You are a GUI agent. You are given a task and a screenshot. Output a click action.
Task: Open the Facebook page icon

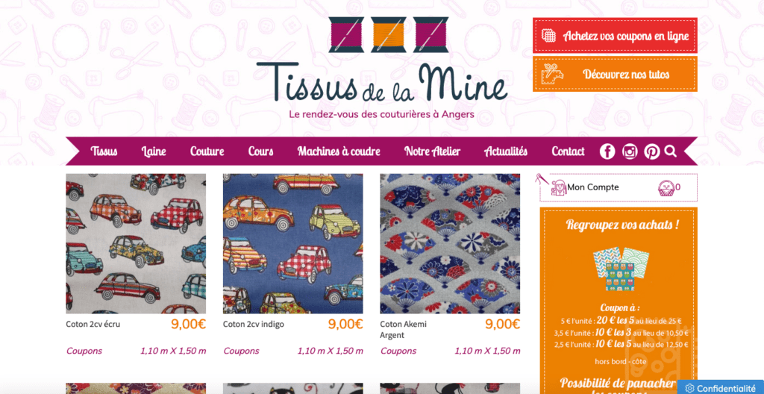click(x=607, y=151)
